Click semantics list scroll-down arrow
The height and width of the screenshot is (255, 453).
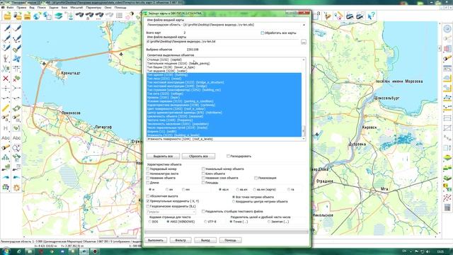[x=304, y=139]
